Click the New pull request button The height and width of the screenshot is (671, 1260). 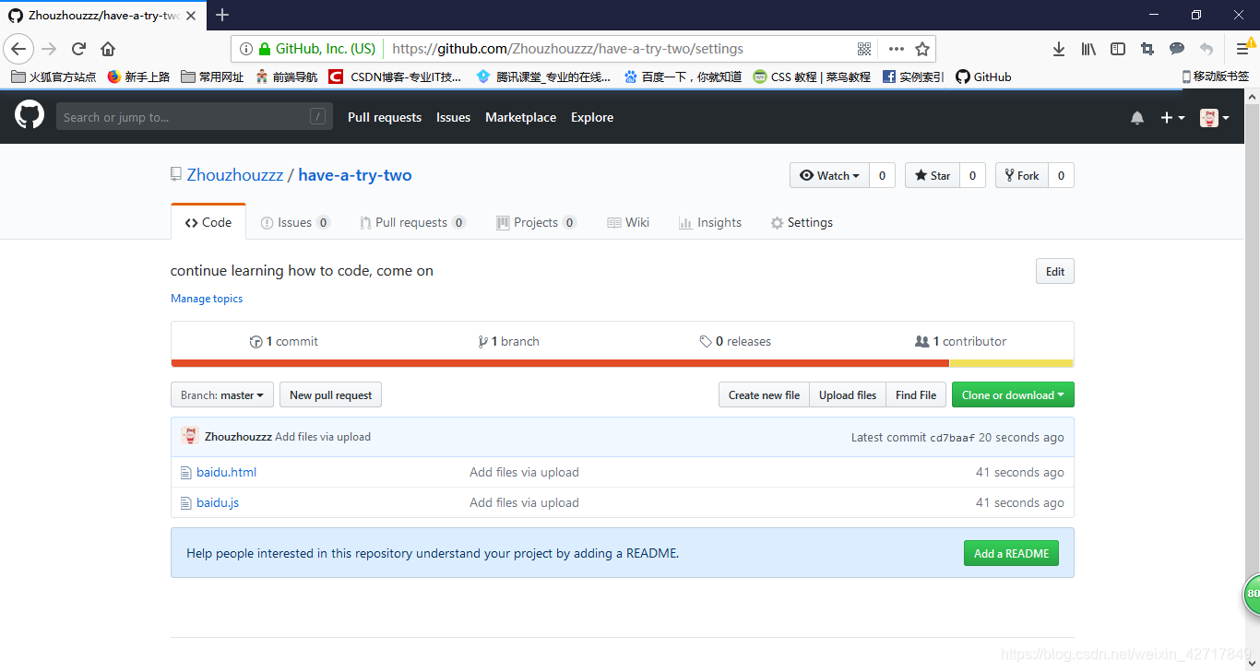click(x=330, y=394)
